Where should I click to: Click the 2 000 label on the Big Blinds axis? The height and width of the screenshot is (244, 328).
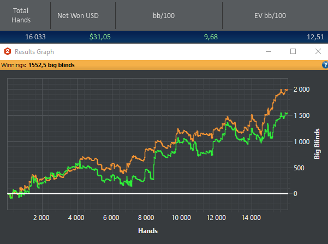pos(301,90)
